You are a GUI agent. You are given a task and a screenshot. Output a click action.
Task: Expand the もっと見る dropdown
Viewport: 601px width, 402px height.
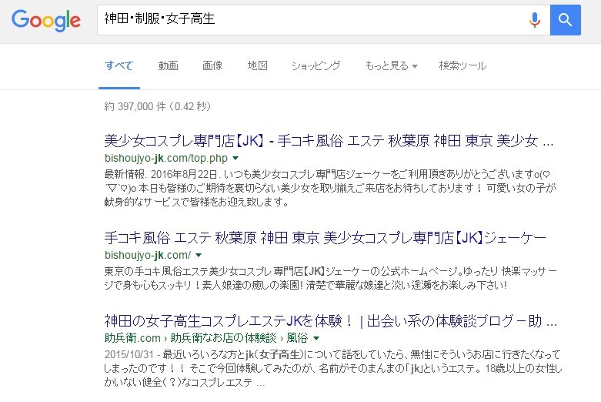(391, 65)
